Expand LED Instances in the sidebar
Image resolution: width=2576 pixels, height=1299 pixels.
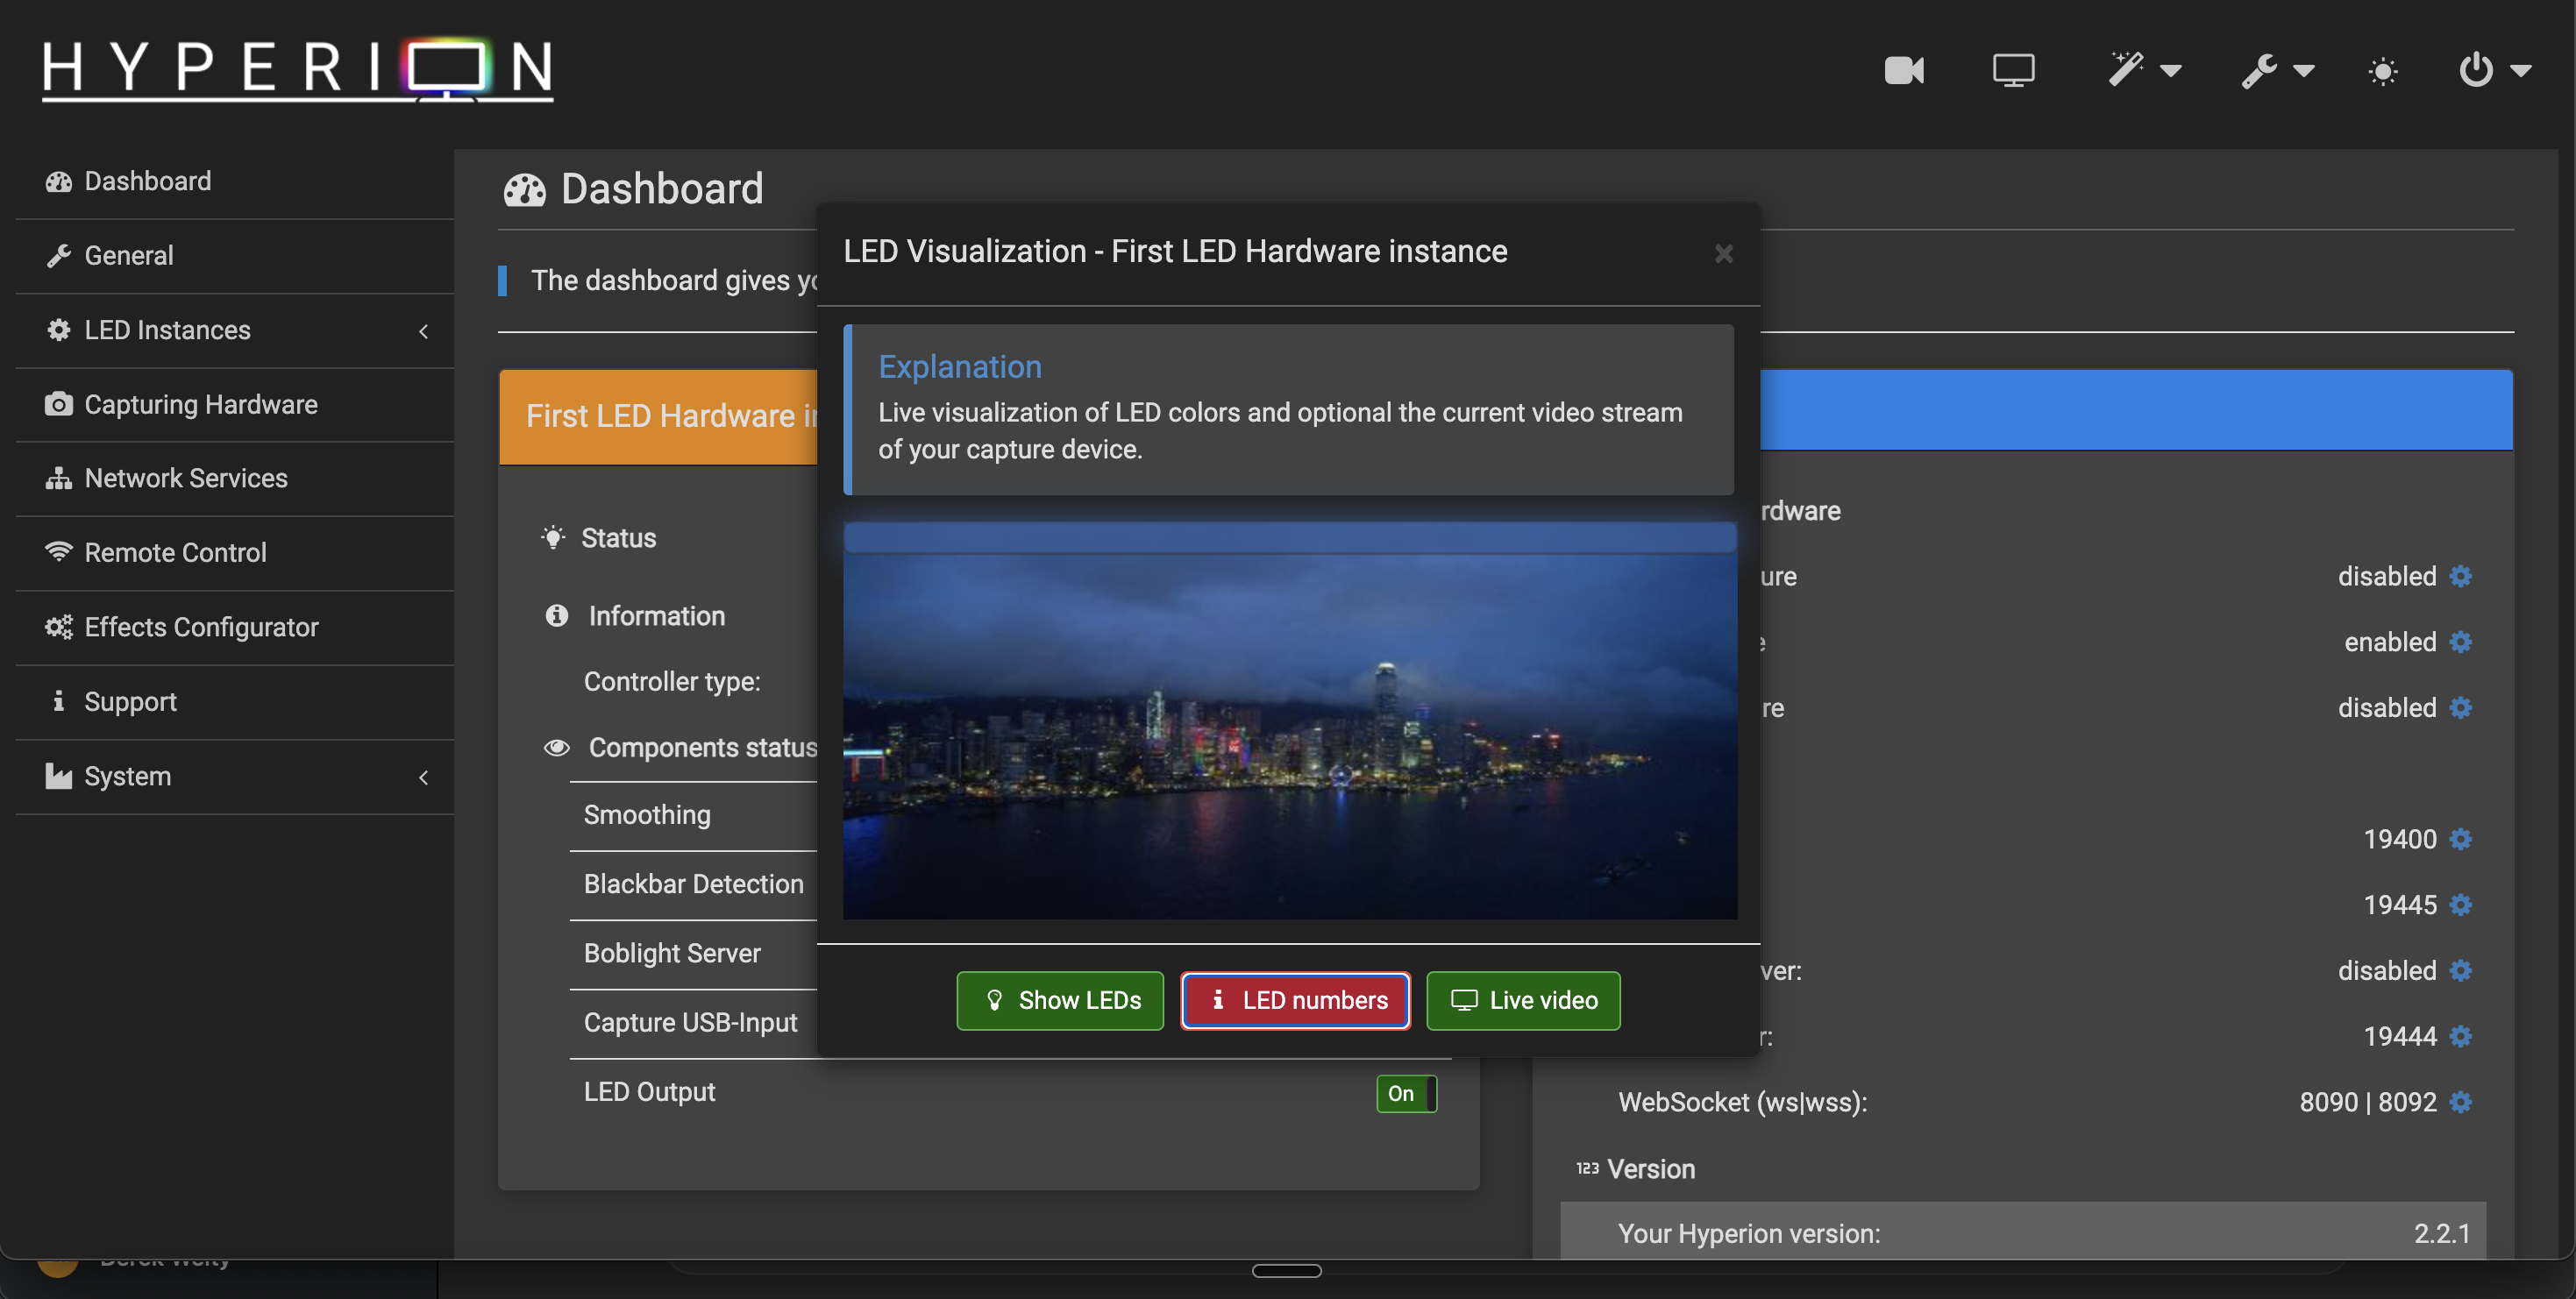pos(235,330)
